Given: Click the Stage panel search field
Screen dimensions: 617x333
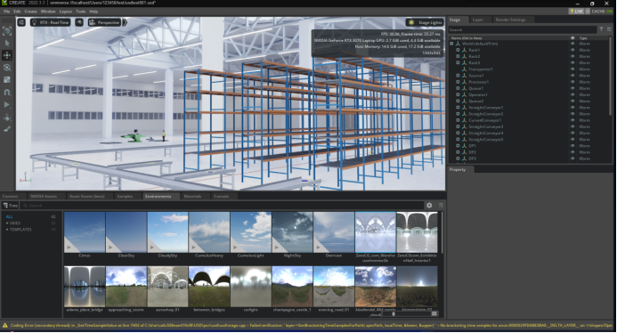Looking at the screenshot, I should 523,29.
